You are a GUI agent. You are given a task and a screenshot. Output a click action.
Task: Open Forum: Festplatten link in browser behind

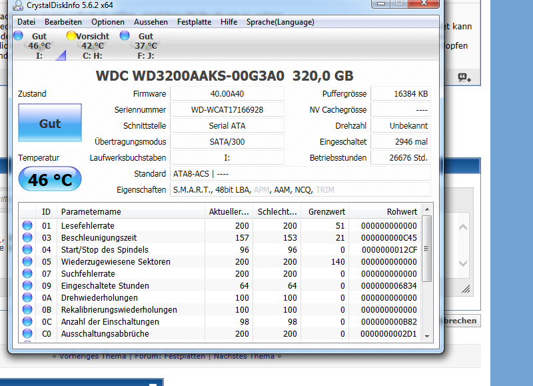pos(170,357)
